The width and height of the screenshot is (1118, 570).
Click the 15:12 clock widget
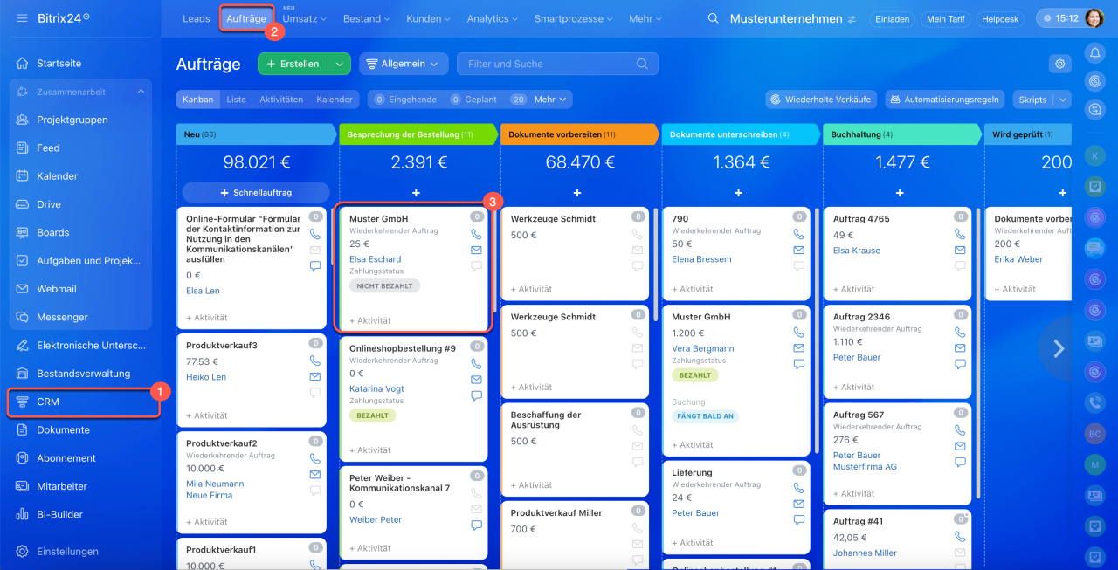point(1059,18)
